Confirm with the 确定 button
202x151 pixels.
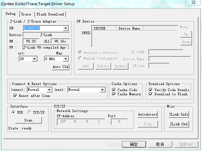134,145
